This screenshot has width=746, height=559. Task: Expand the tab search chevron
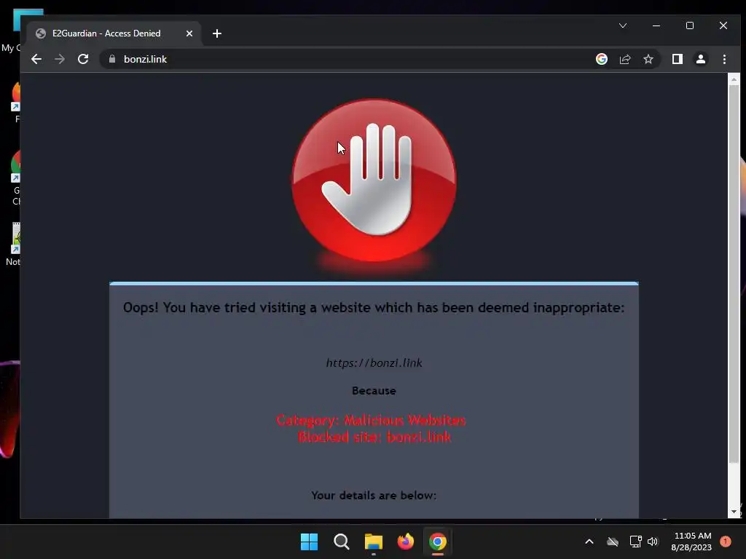pos(623,25)
